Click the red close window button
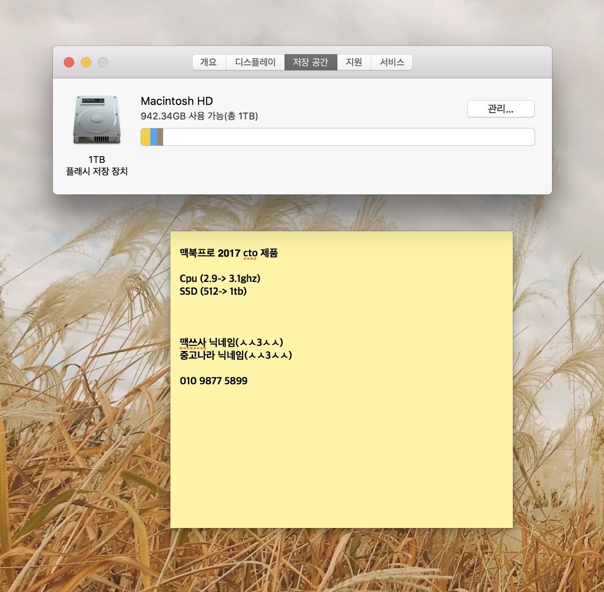This screenshot has width=604, height=592. (x=69, y=62)
